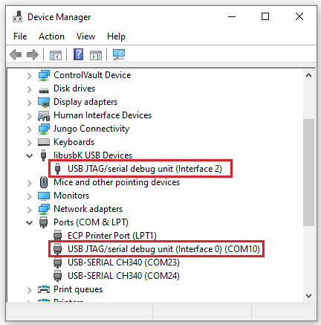Viewport: 321px width, 325px height.
Task: Click the libusbK USB Devices icon
Action: pos(43,155)
